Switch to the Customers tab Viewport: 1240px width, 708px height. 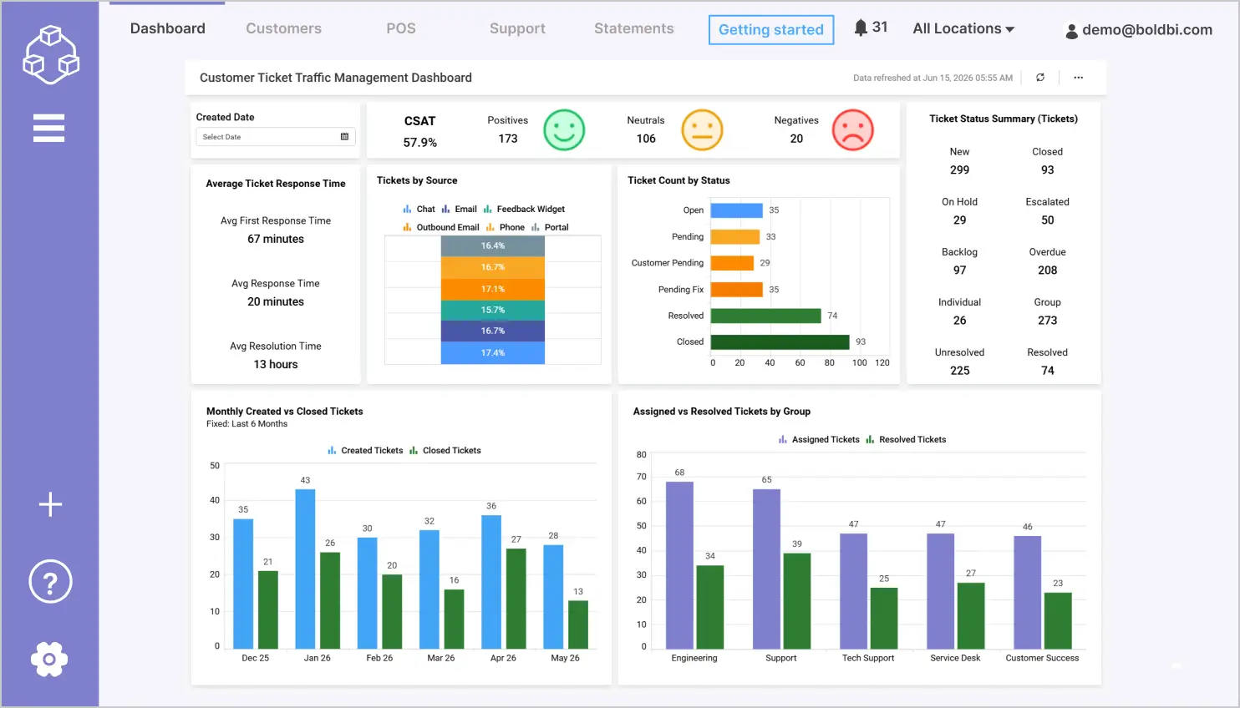coord(283,28)
